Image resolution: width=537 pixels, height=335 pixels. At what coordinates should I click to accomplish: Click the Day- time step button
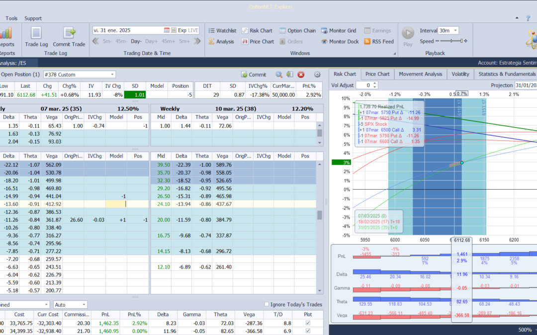[x=136, y=41]
